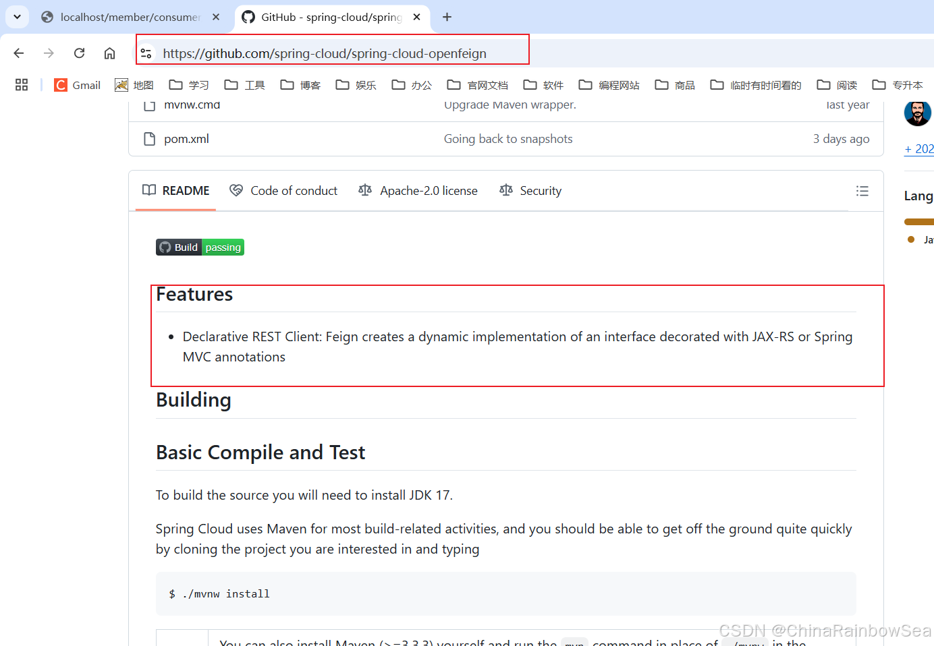Click the pom.xml file icon
The height and width of the screenshot is (646, 934).
coord(150,139)
